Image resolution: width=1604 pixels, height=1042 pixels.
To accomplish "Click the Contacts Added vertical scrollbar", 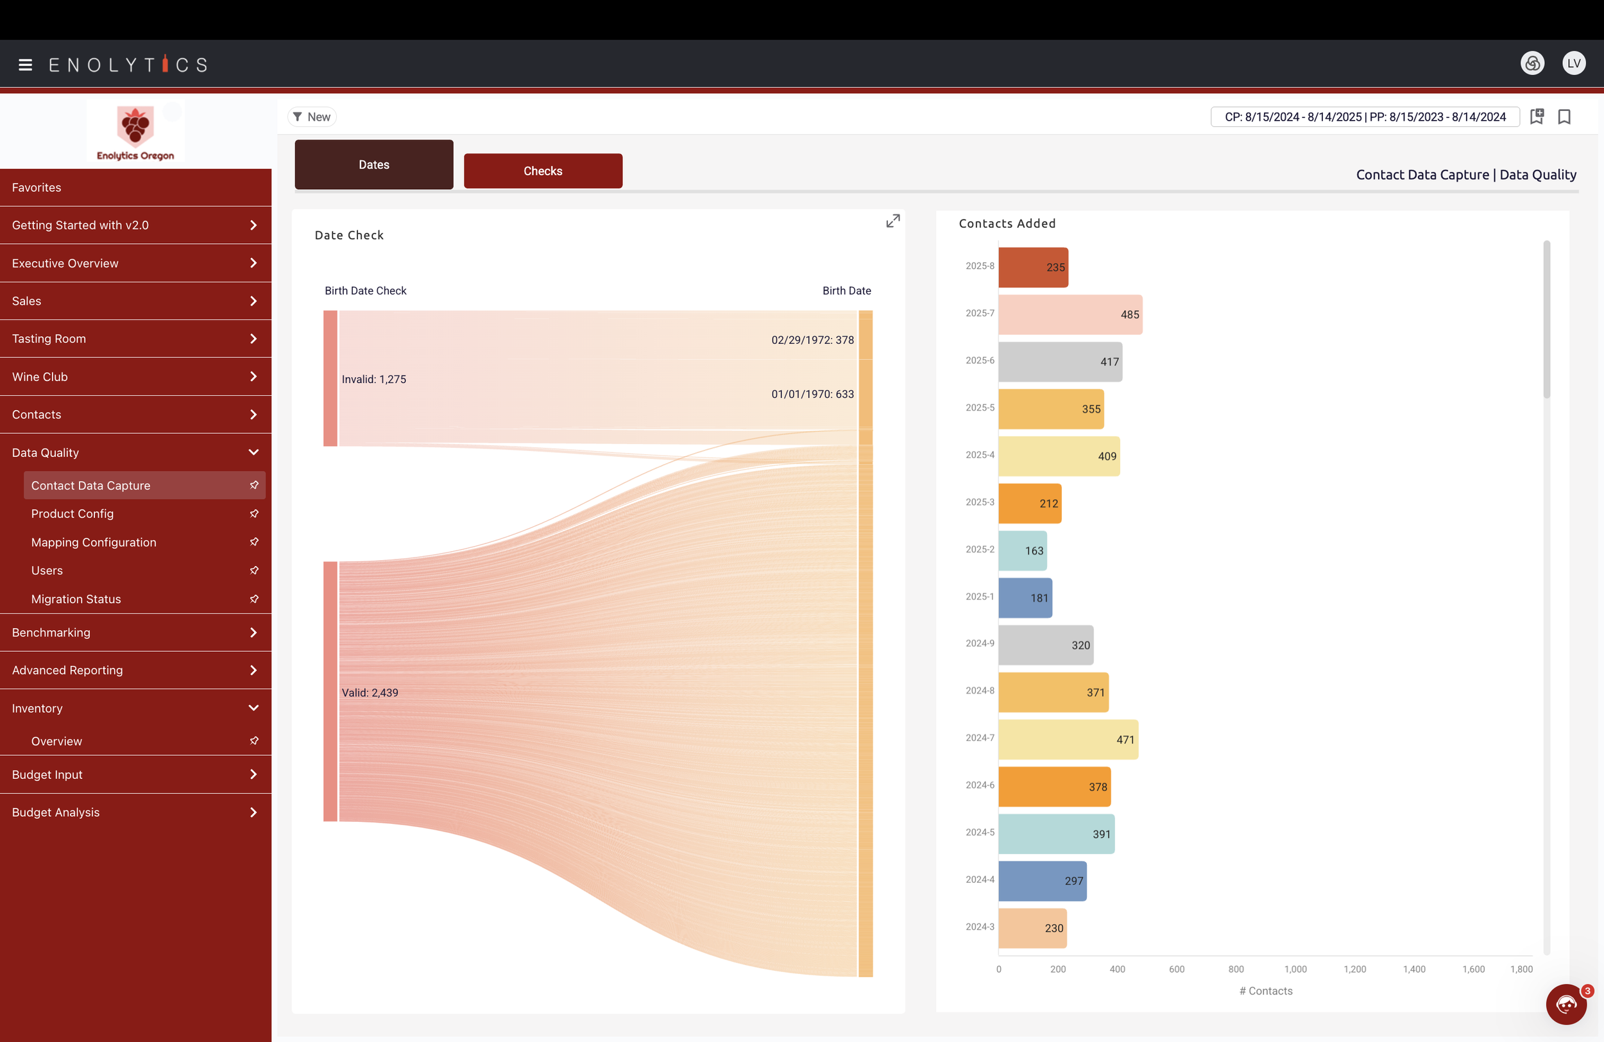I will click(x=1546, y=320).
